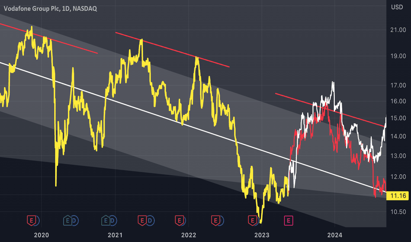Viewport: 411px width, 242px height.
Task: Click the 10.50 price axis label
Action: pyautogui.click(x=398, y=212)
